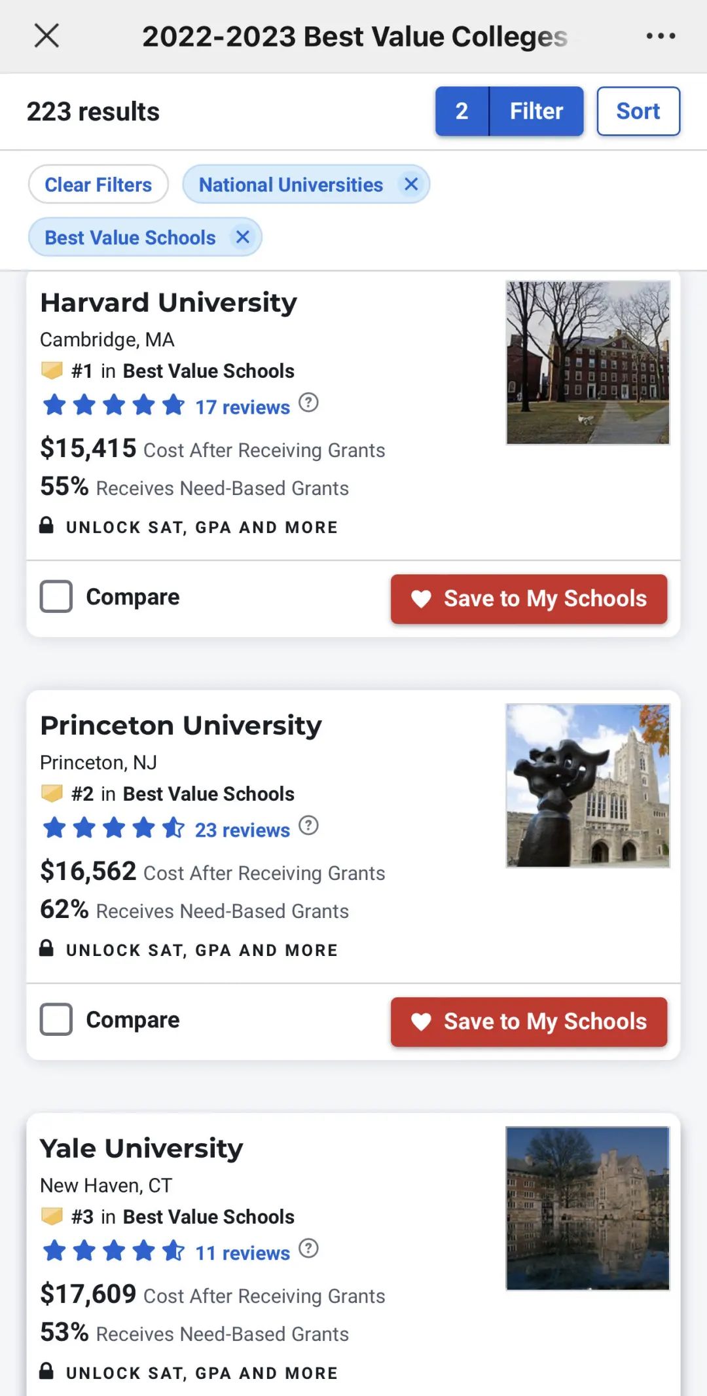
Task: Open the Sort options
Action: click(638, 111)
